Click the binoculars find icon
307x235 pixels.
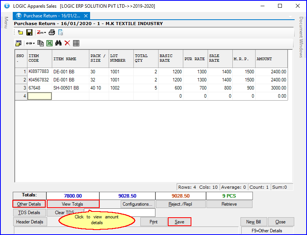[x=58, y=43]
